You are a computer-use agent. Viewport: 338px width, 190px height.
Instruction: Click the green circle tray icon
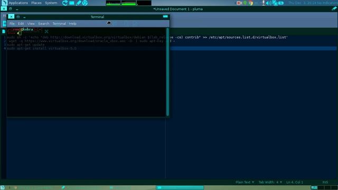(245, 3)
